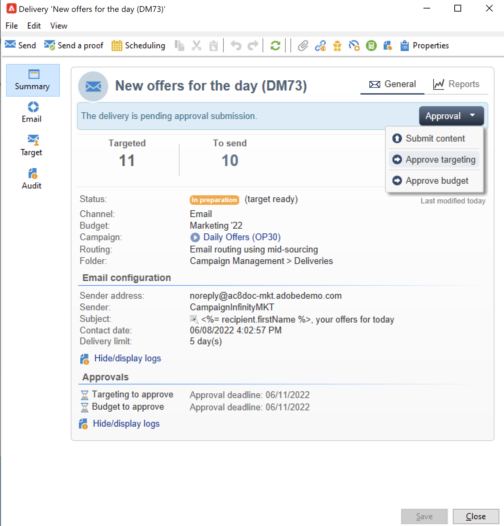
Task: Click the In preparation status badge
Action: coord(214,200)
